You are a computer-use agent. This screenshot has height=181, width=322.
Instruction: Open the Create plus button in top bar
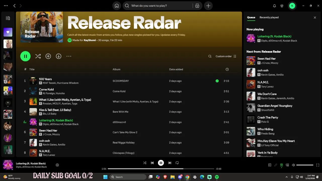click(x=208, y=6)
